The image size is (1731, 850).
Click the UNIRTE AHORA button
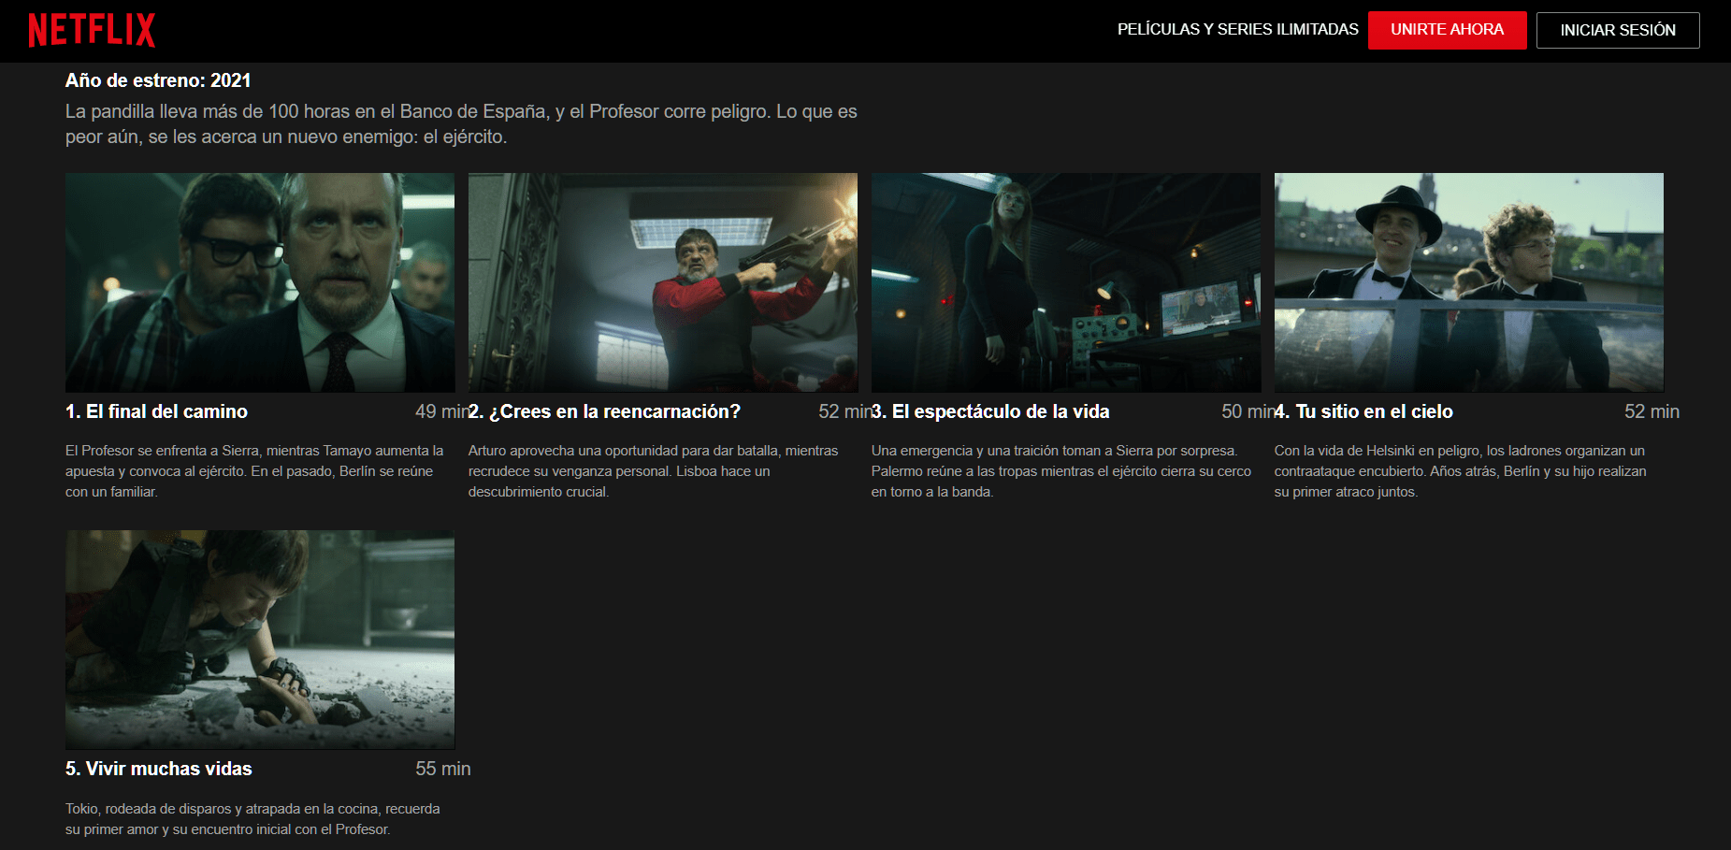[x=1447, y=30]
